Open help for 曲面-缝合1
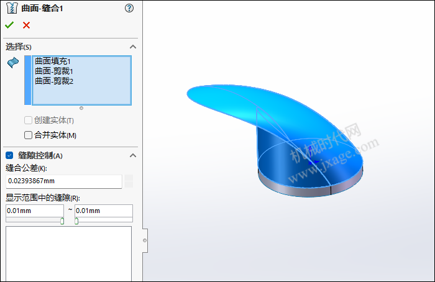 click(x=129, y=8)
